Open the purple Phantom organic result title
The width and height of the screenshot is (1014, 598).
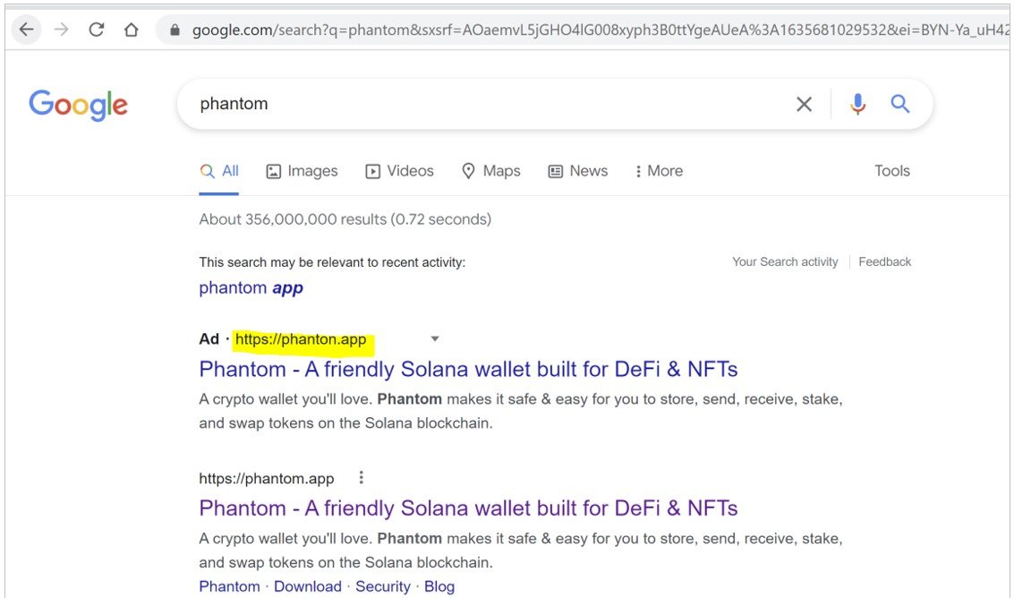pyautogui.click(x=468, y=508)
